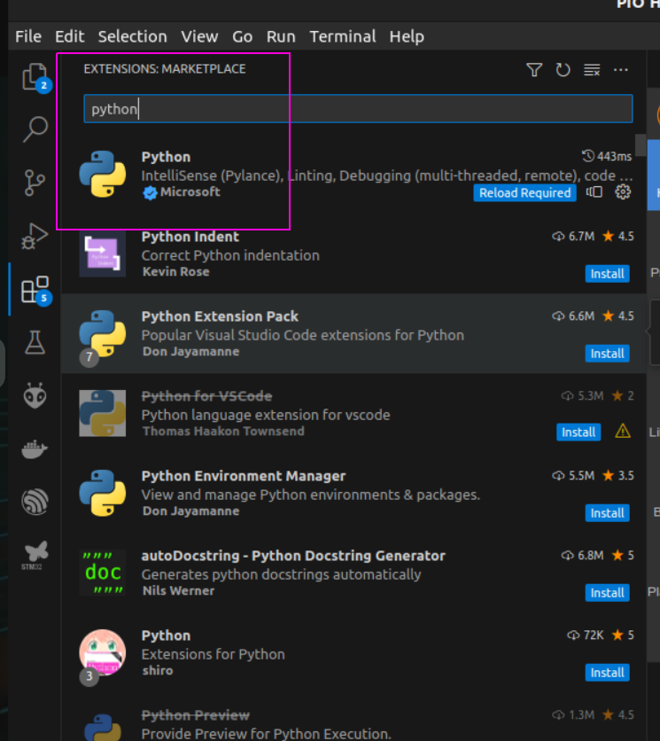Open the Python extension gear settings menu

623,192
